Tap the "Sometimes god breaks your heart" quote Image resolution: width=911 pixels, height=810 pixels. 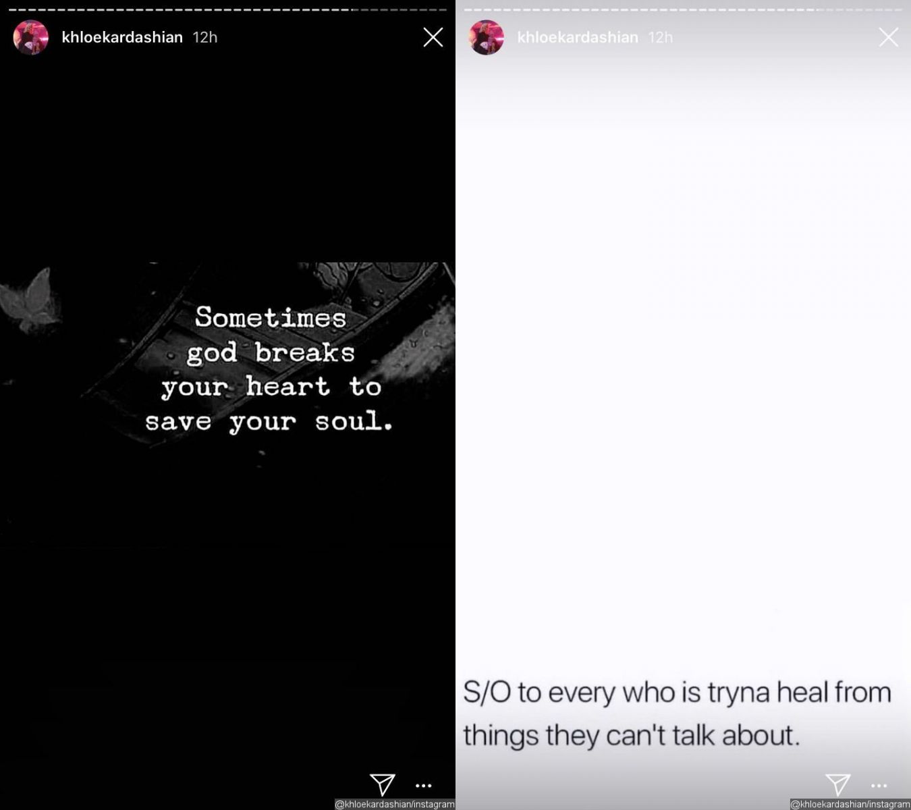click(x=269, y=369)
